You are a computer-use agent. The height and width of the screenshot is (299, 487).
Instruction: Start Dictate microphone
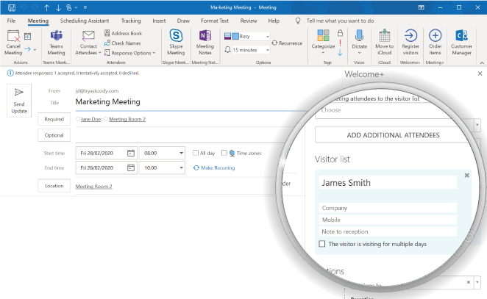tap(359, 42)
